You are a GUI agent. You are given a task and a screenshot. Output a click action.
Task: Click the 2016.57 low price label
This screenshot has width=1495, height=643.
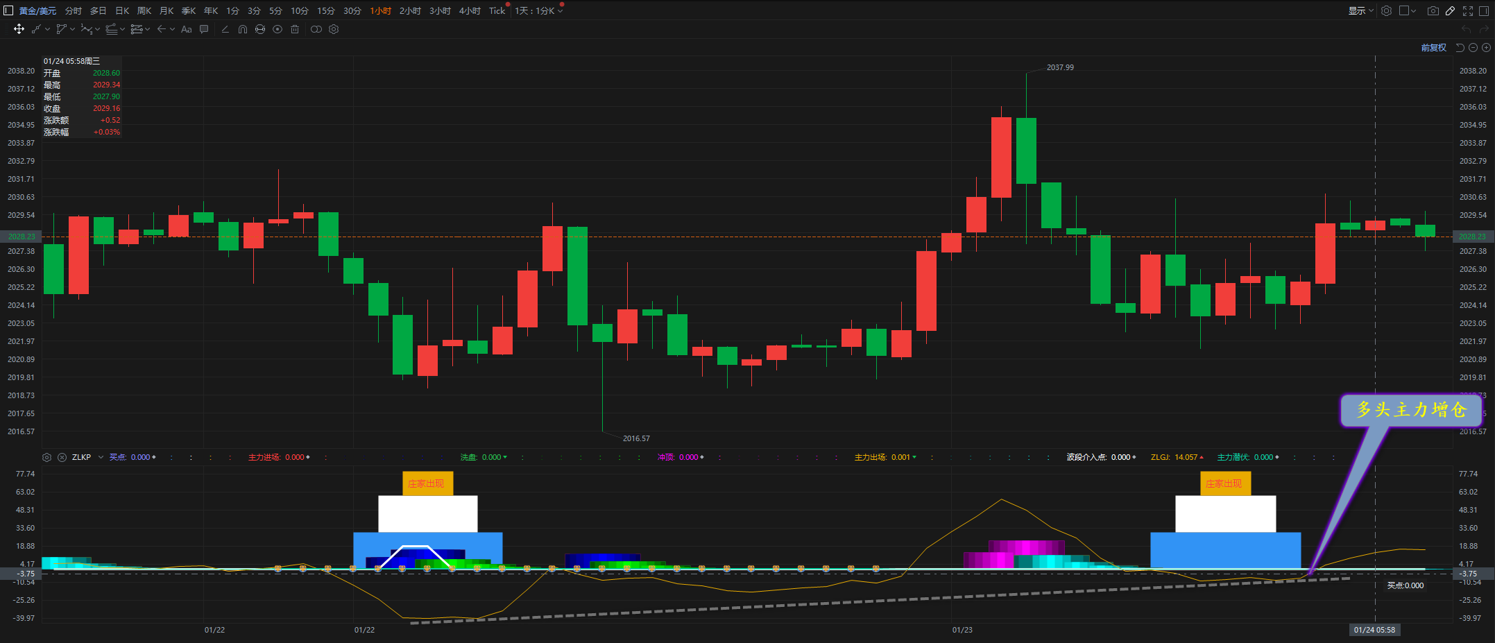click(x=636, y=438)
